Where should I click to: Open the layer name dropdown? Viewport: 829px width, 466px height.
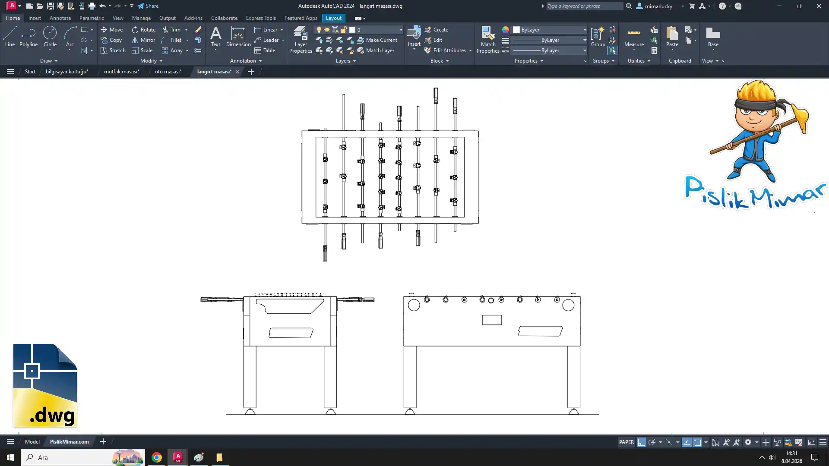[401, 30]
